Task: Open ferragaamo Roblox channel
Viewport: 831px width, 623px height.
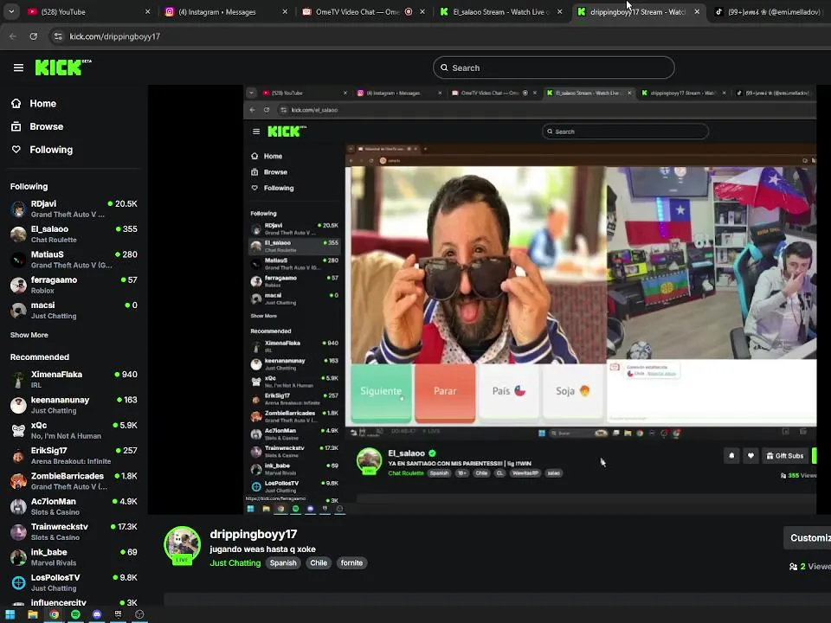Action: (x=74, y=285)
